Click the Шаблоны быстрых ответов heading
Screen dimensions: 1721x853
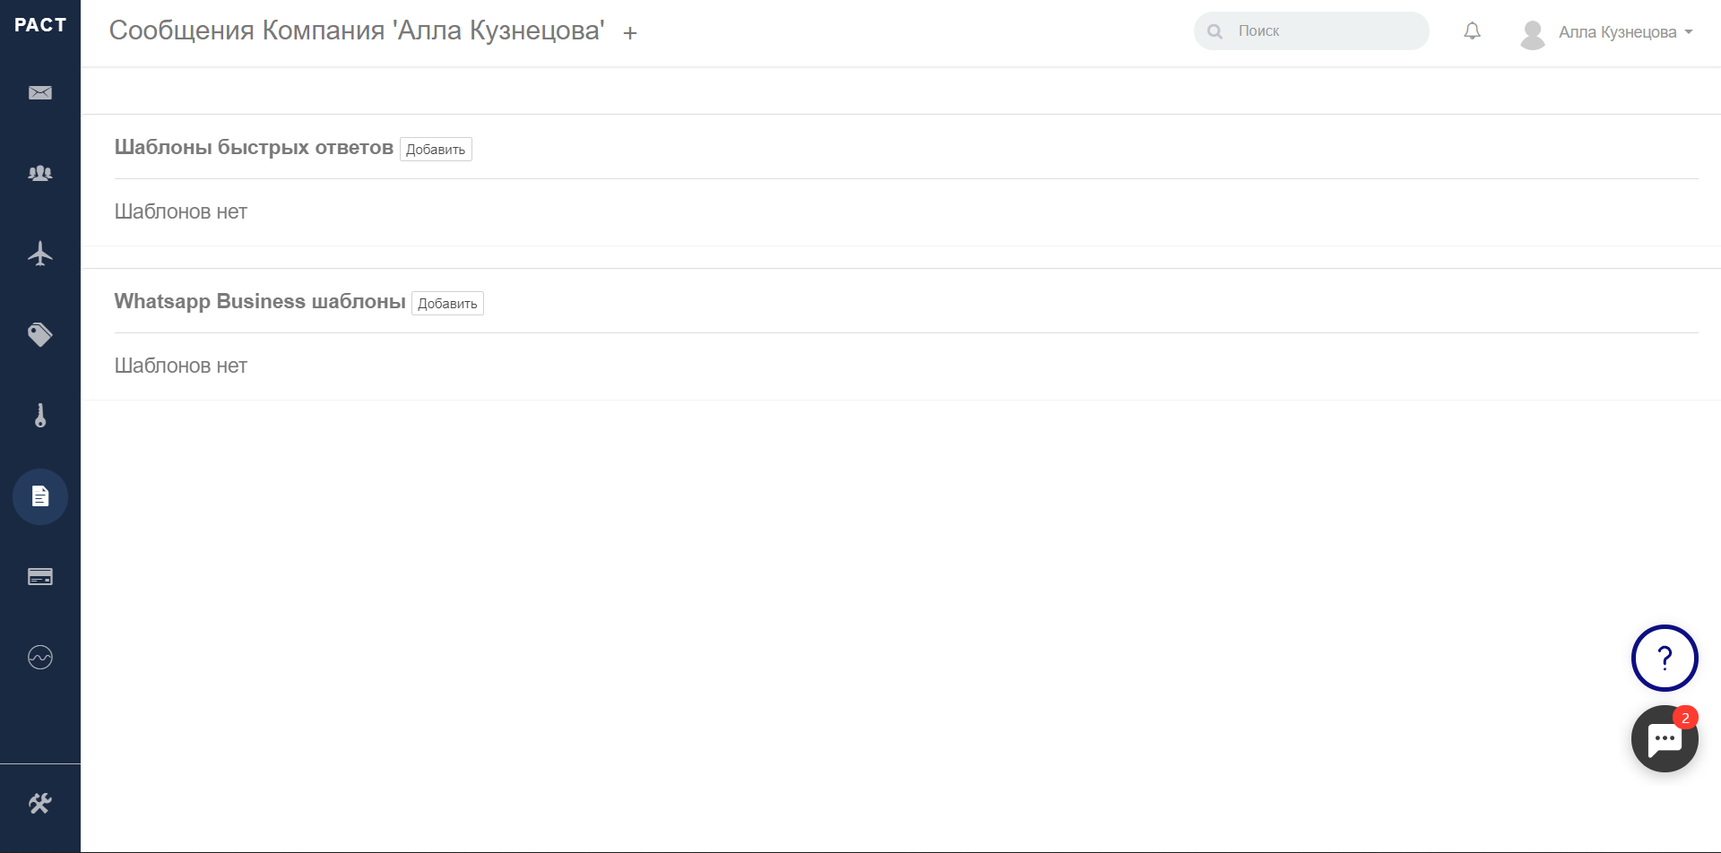point(254,148)
